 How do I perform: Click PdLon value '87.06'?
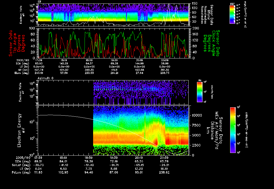pos(114,172)
